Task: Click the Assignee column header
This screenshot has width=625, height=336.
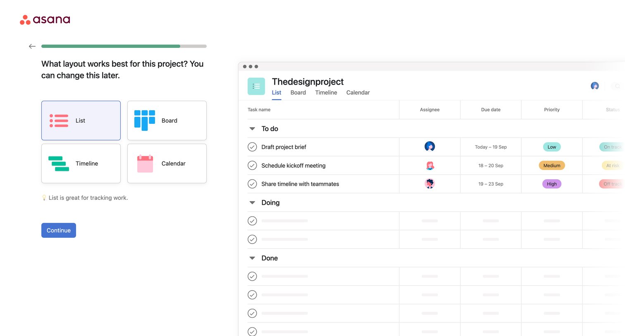Action: click(430, 110)
